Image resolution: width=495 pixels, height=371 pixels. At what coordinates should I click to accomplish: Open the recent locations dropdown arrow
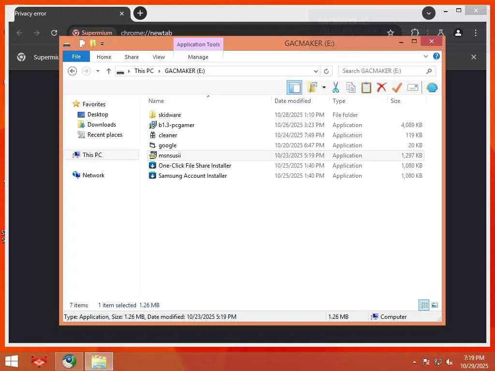pos(98,71)
